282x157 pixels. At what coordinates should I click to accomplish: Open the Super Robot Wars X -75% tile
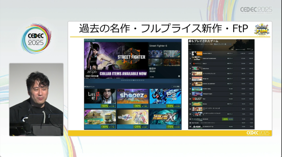point(165,119)
